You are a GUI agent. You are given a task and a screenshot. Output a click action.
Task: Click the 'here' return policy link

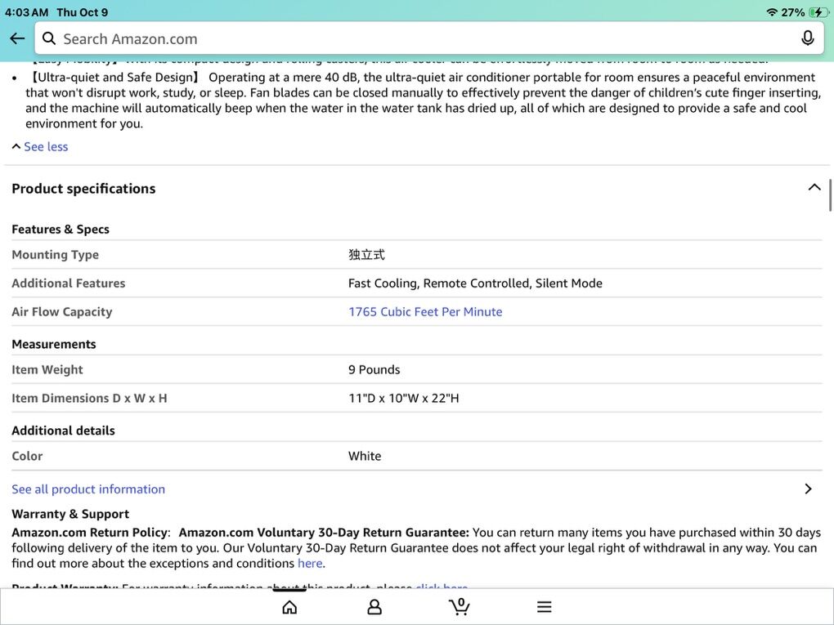[310, 563]
